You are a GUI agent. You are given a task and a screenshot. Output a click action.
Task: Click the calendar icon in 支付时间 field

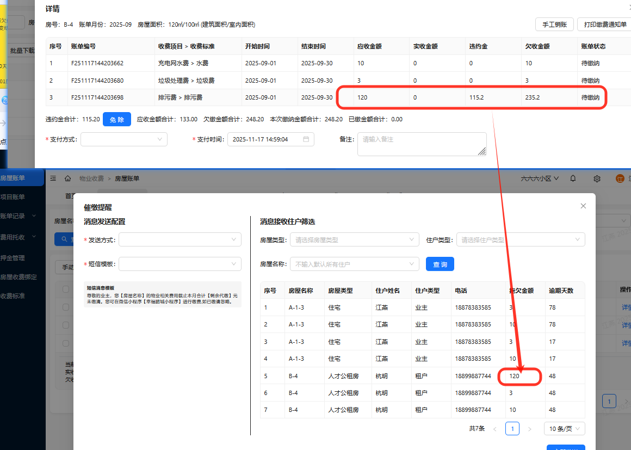[x=306, y=139]
